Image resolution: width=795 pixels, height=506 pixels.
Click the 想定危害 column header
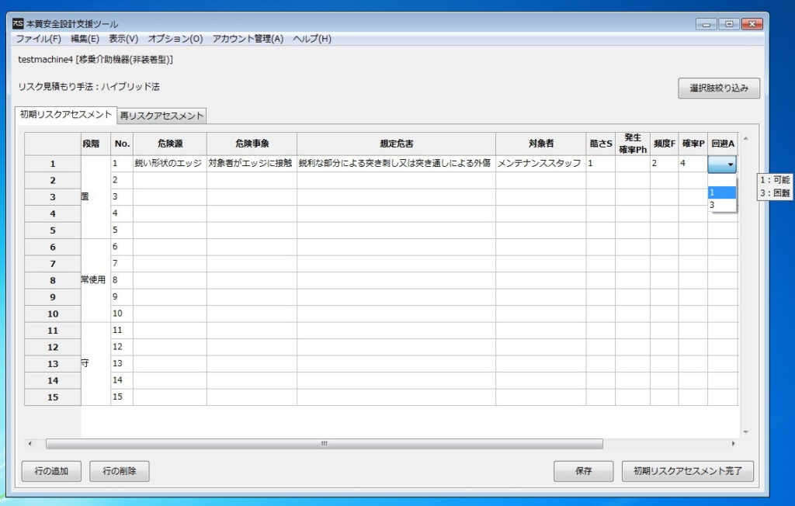point(397,144)
